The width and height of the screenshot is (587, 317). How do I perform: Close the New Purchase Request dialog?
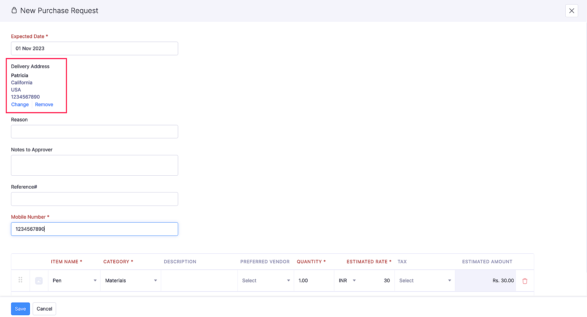pyautogui.click(x=571, y=11)
